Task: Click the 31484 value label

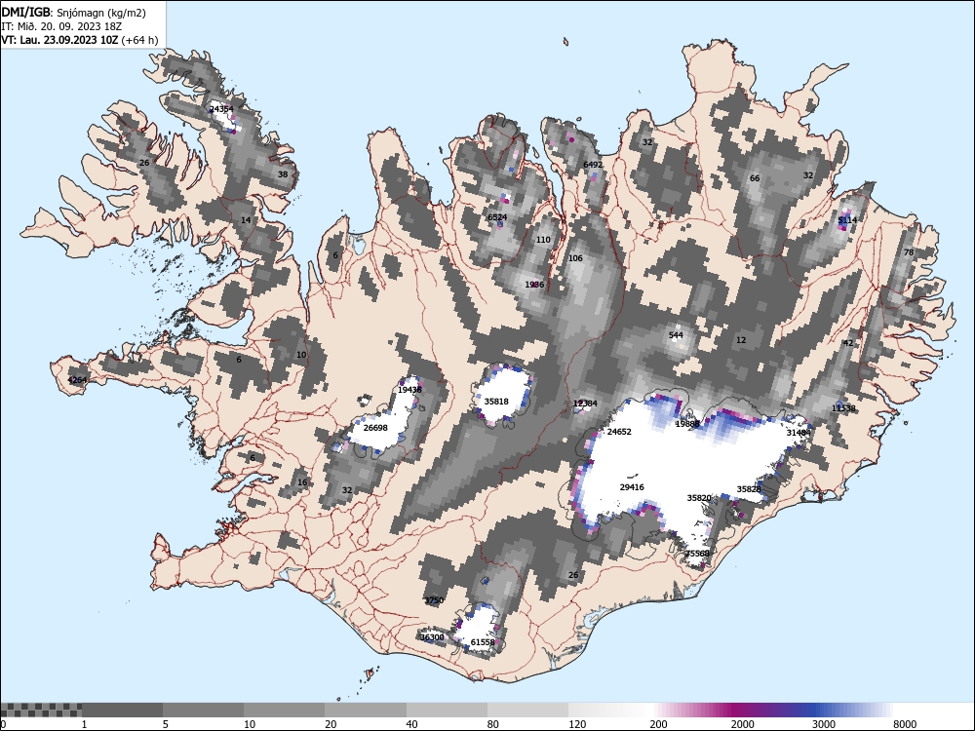Action: [799, 433]
